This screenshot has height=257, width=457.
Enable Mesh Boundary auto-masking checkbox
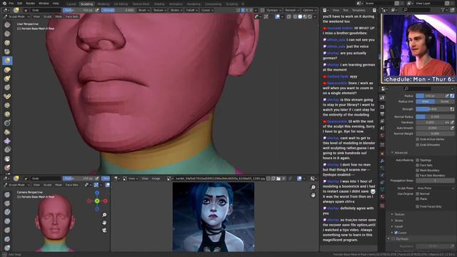(417, 170)
